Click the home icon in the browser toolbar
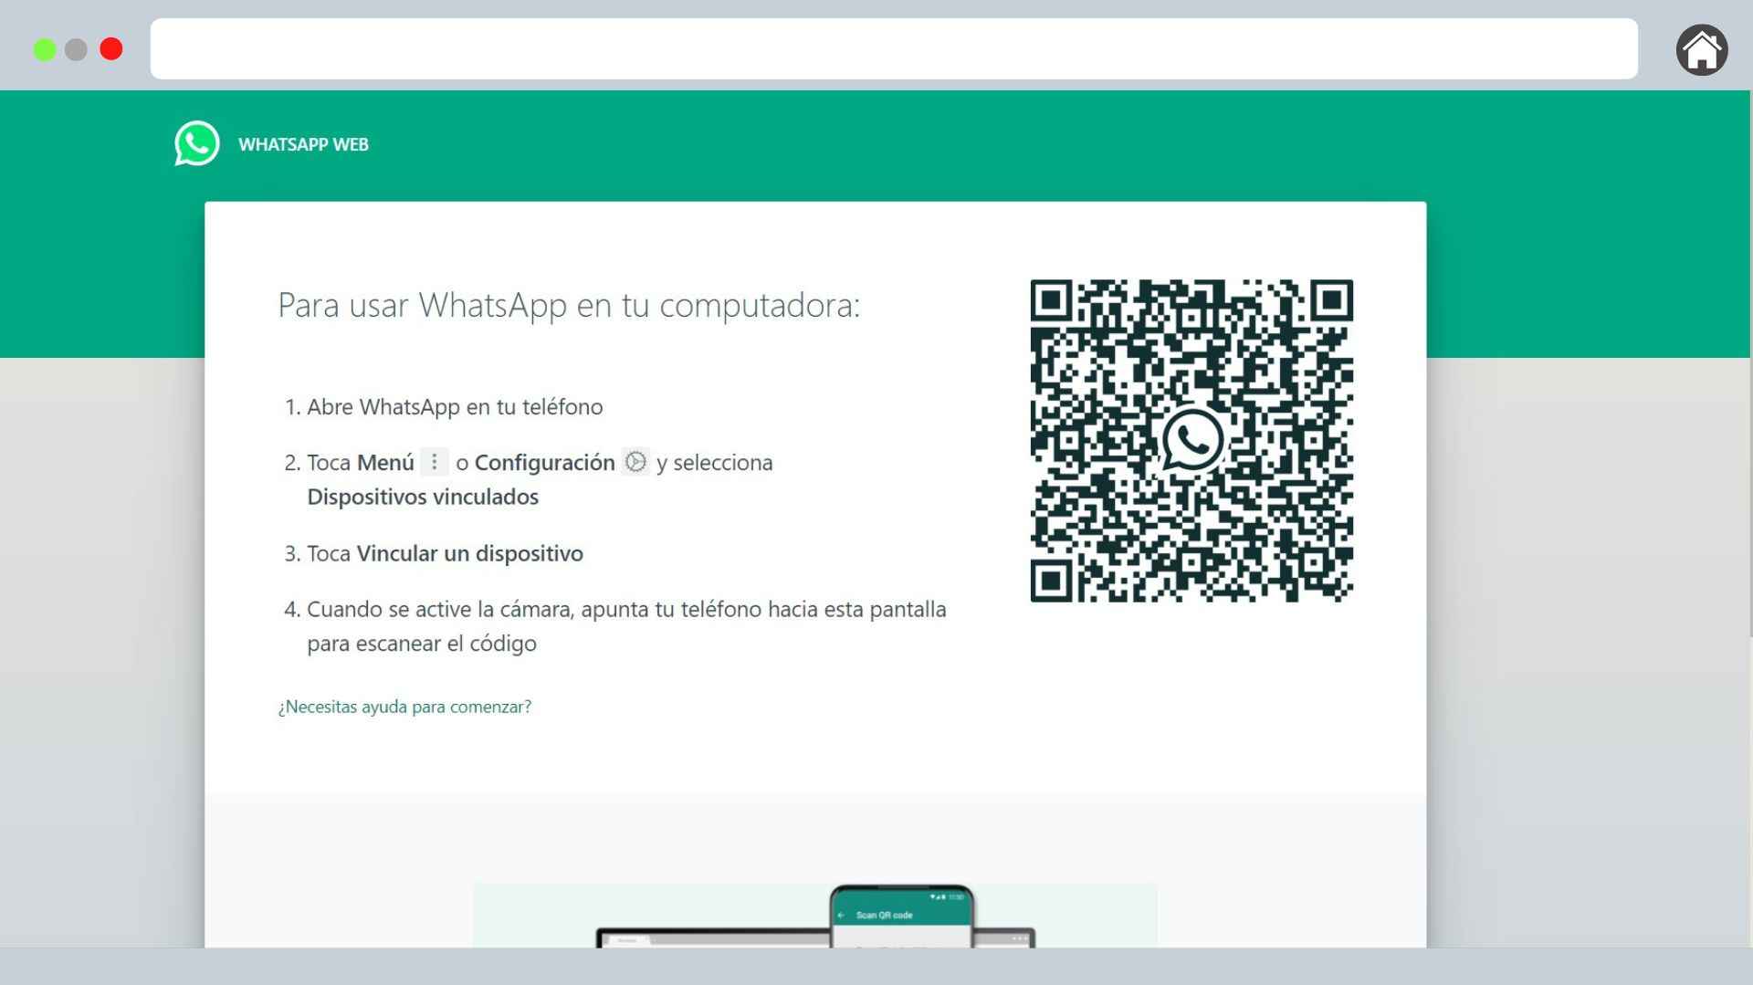The height and width of the screenshot is (985, 1753). coord(1702,49)
